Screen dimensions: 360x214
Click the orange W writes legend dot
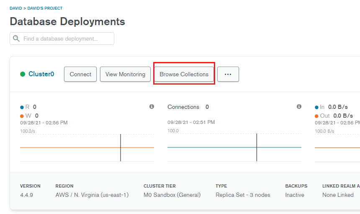(22, 116)
